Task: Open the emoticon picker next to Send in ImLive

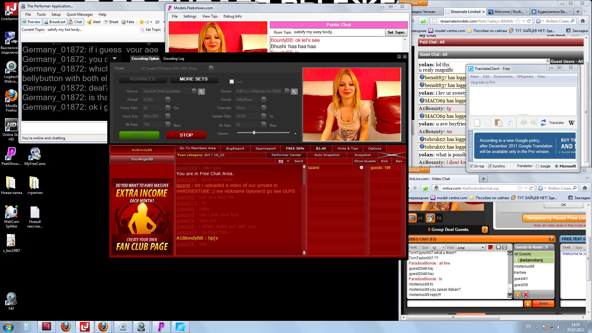Action: (x=528, y=304)
